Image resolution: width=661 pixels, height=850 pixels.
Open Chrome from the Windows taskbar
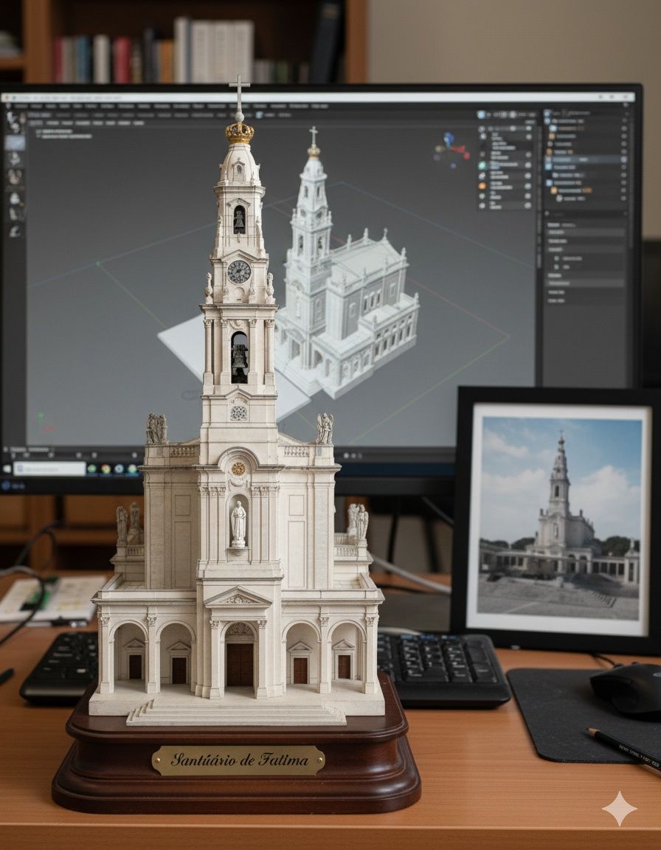(x=105, y=469)
